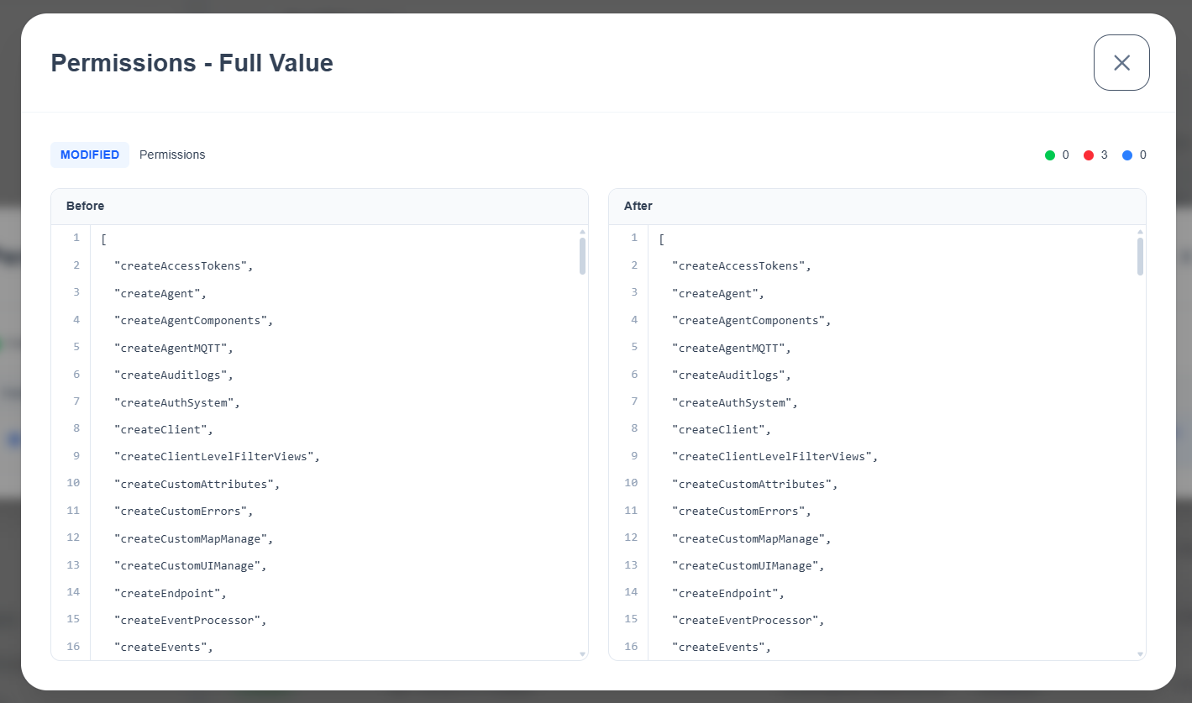Click the Before panel scrollbar thumb
Screen dimensions: 1192x703
(x=583, y=256)
